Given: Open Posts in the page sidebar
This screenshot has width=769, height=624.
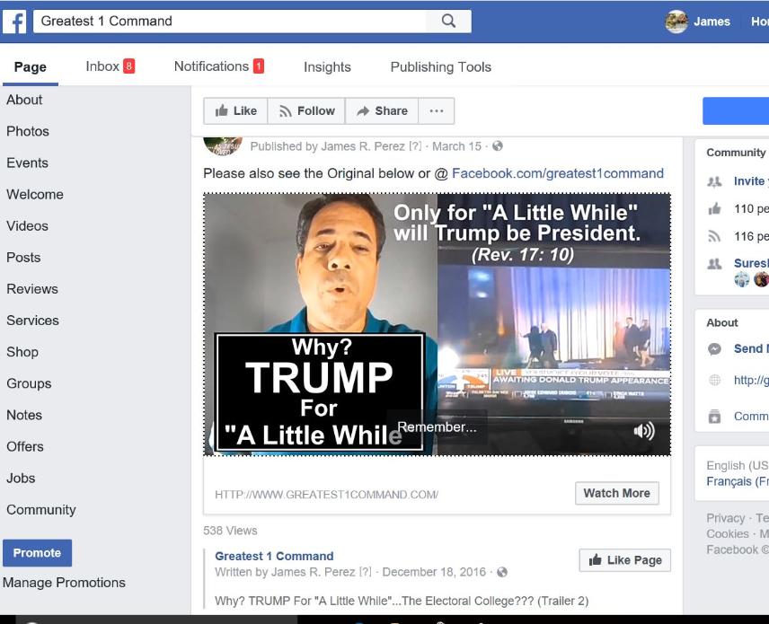Looking at the screenshot, I should pyautogui.click(x=23, y=258).
